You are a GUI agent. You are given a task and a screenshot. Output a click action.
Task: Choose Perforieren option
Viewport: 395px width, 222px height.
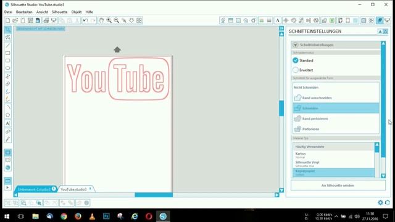pos(336,129)
